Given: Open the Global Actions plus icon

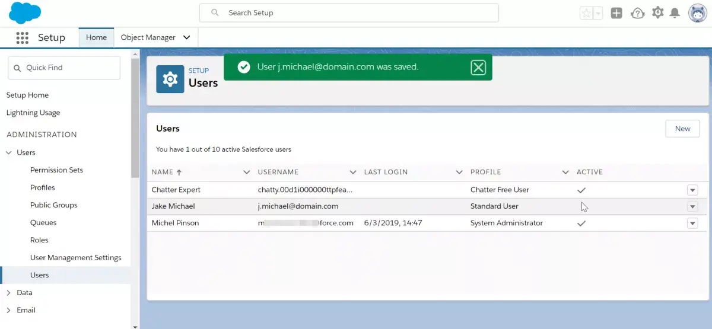Looking at the screenshot, I should point(616,13).
